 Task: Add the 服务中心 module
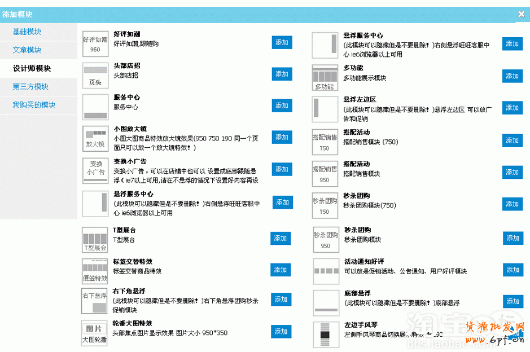(282, 105)
